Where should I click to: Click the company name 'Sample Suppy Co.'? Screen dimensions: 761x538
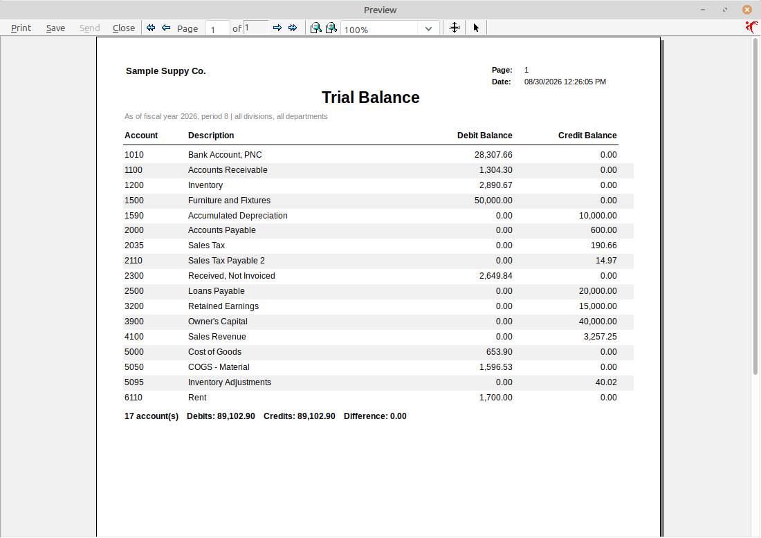(166, 71)
